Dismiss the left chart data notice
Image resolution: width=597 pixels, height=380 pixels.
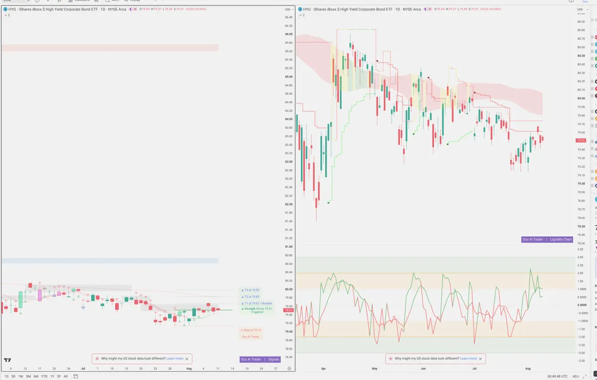click(x=187, y=358)
